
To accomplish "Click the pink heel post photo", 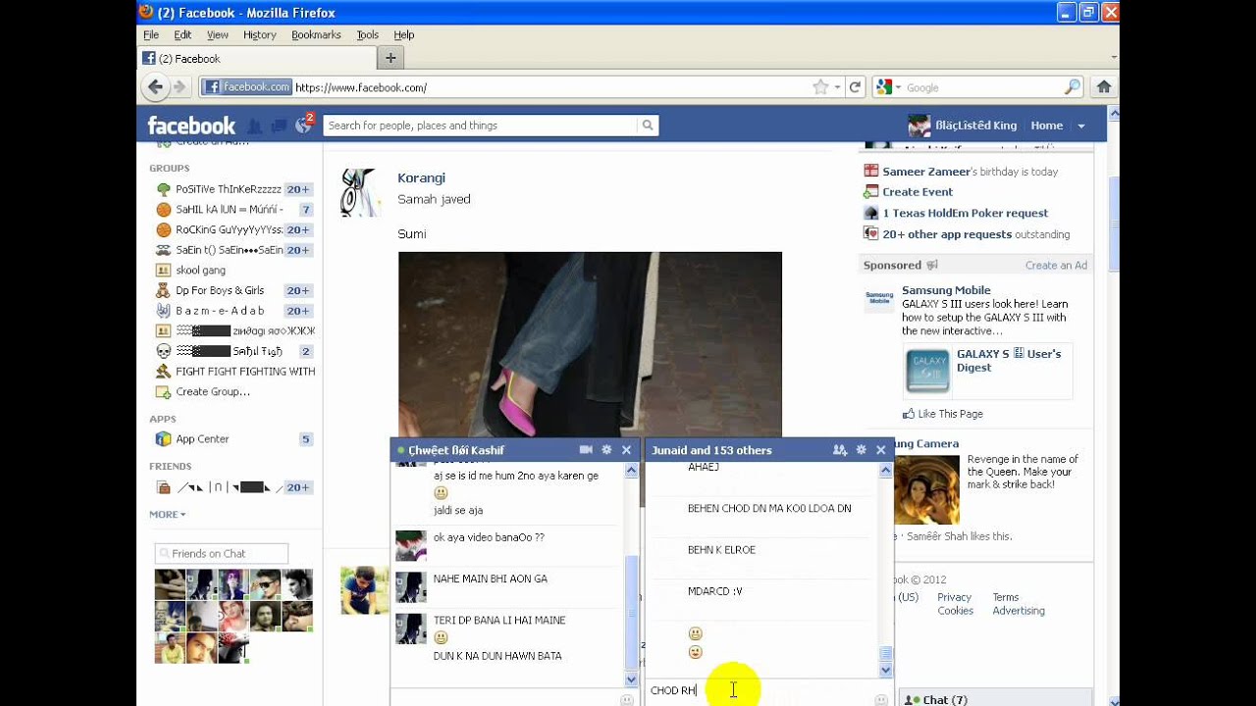I will point(590,344).
